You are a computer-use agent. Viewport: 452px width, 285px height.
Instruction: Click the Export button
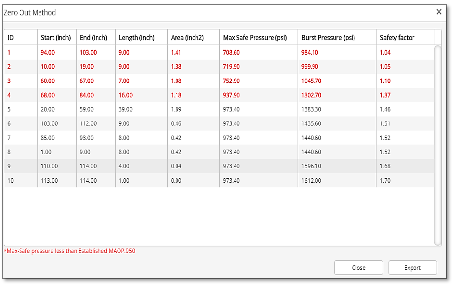[413, 267]
